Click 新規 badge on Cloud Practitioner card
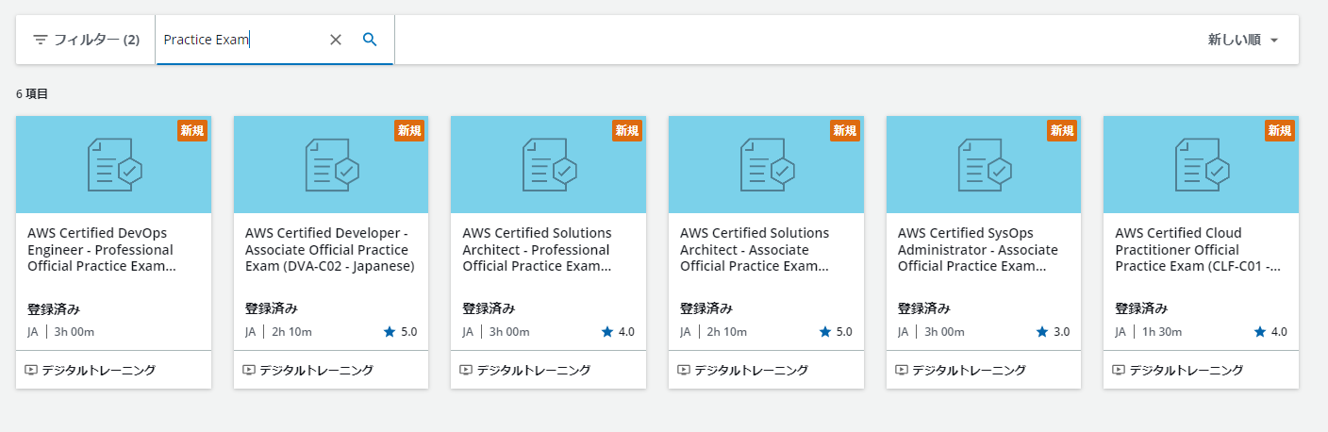1328x432 pixels. (x=1280, y=130)
